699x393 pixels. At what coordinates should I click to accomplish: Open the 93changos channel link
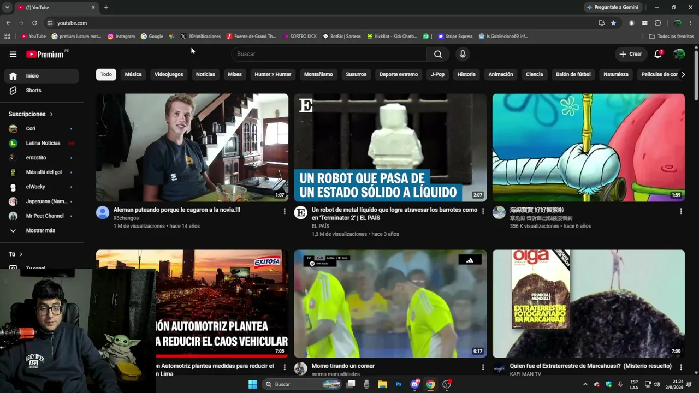pyautogui.click(x=126, y=218)
